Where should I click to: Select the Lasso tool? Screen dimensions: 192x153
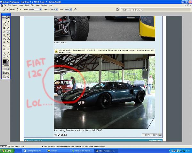tap(4, 25)
